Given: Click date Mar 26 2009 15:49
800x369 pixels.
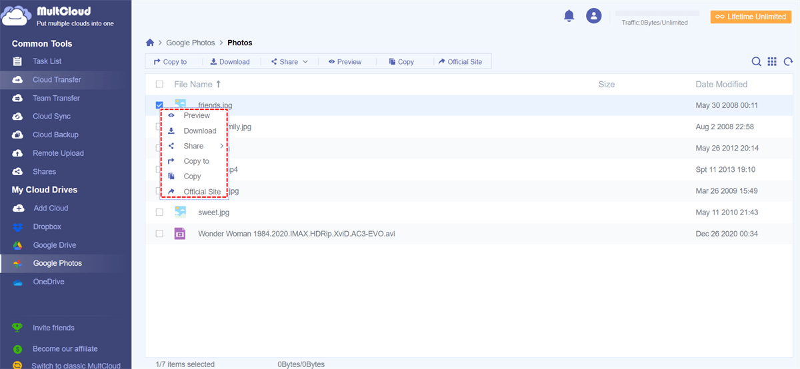Looking at the screenshot, I should tap(727, 191).
